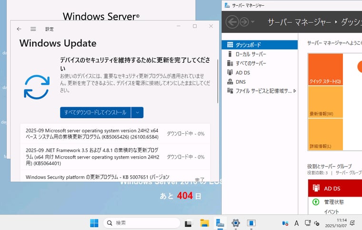Open 管理状態 in the AD DS tile
This screenshot has height=230, width=362.
334,202
